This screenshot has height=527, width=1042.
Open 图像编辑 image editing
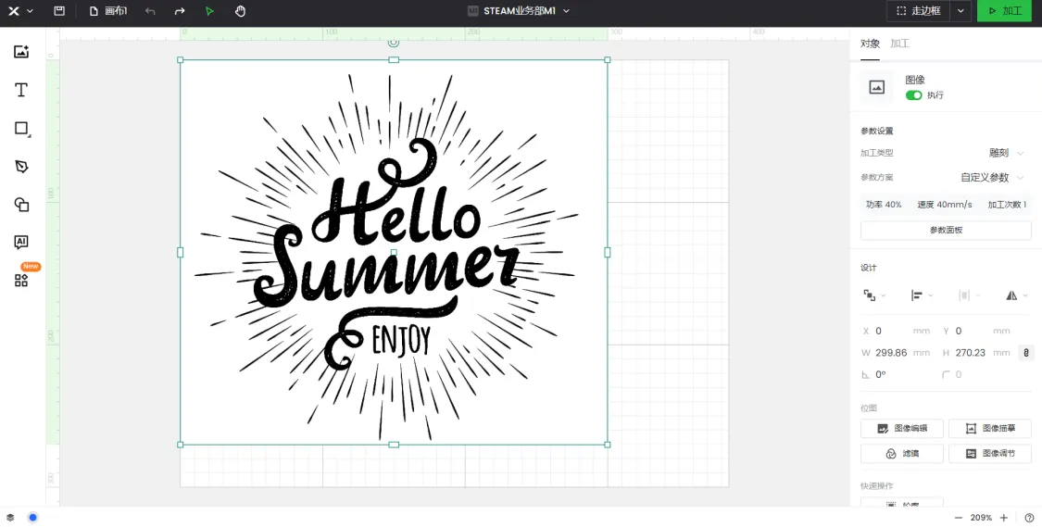tap(902, 429)
